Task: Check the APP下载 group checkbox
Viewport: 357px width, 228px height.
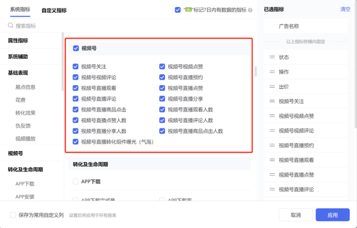Action: (75, 182)
